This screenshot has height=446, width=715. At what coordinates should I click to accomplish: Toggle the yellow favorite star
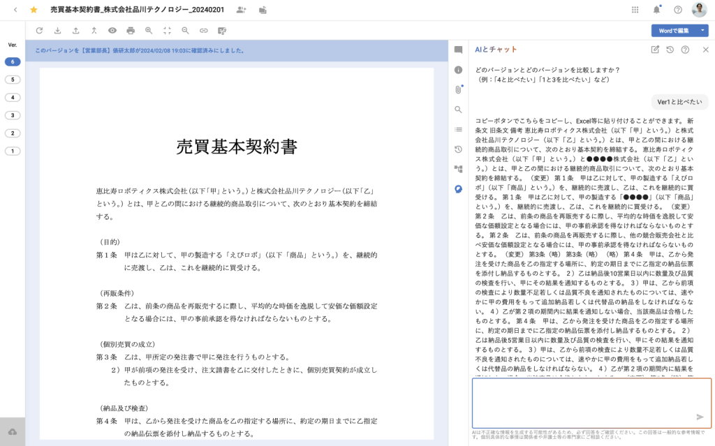pyautogui.click(x=34, y=10)
